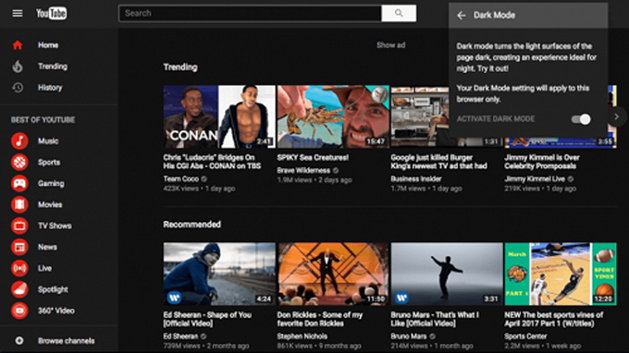The image size is (629, 353).
Task: Click the Trending section heading
Action: pyautogui.click(x=180, y=67)
